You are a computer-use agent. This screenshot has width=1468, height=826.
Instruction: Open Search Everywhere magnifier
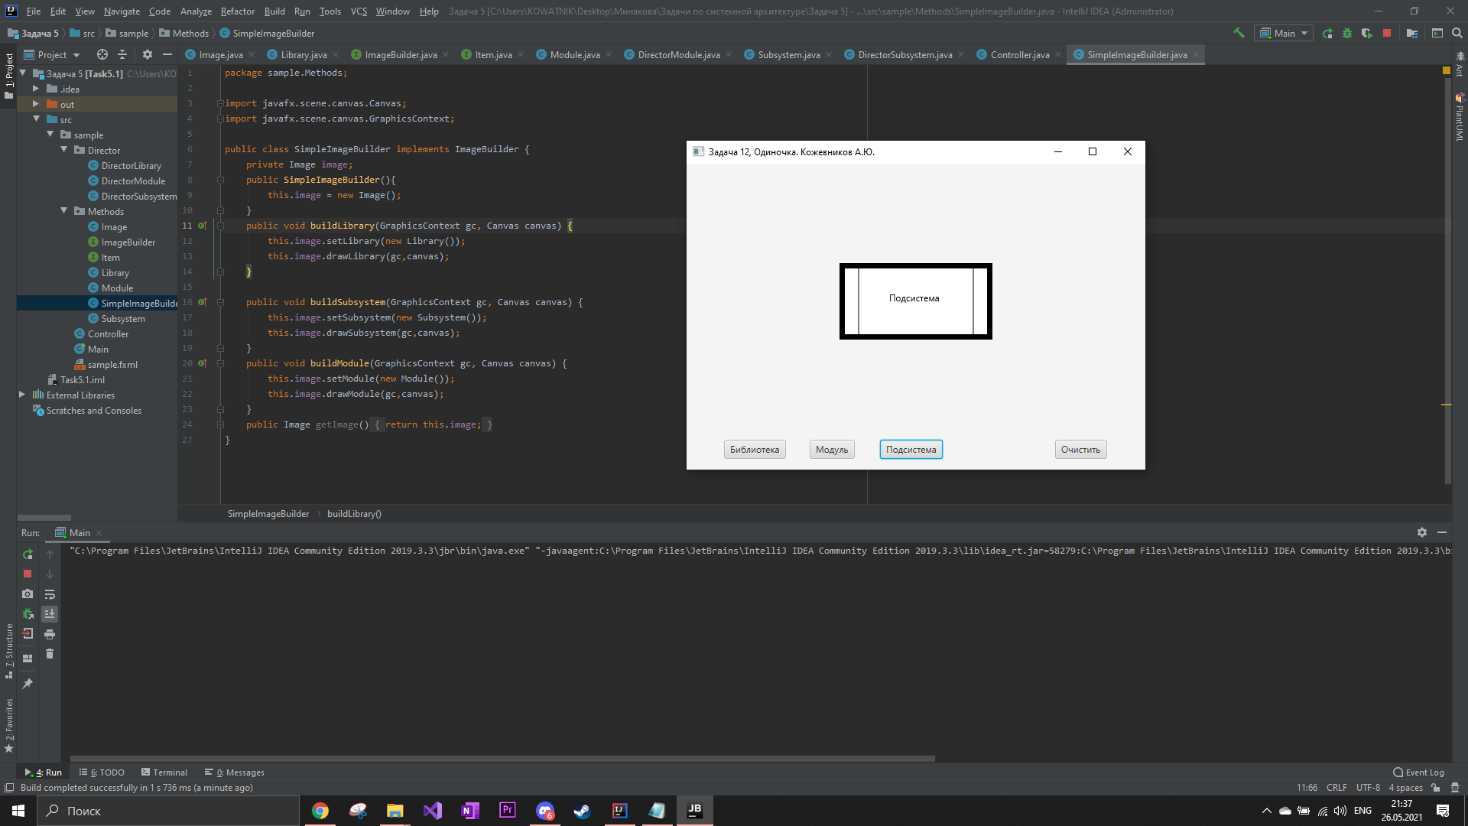tap(1457, 33)
